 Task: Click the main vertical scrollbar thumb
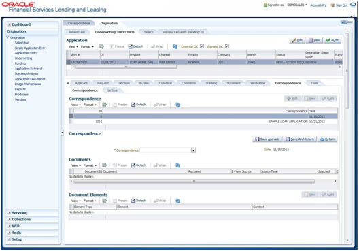click(x=347, y=71)
